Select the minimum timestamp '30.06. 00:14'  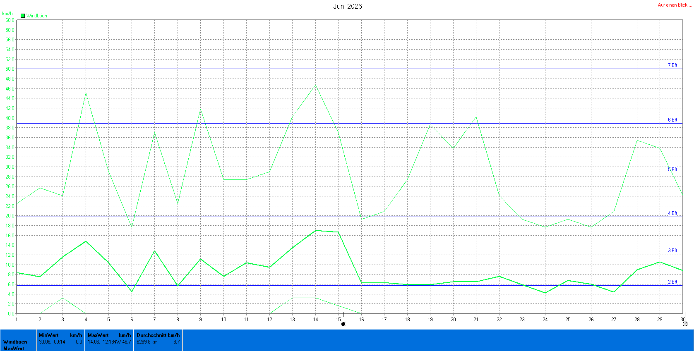pos(52,342)
